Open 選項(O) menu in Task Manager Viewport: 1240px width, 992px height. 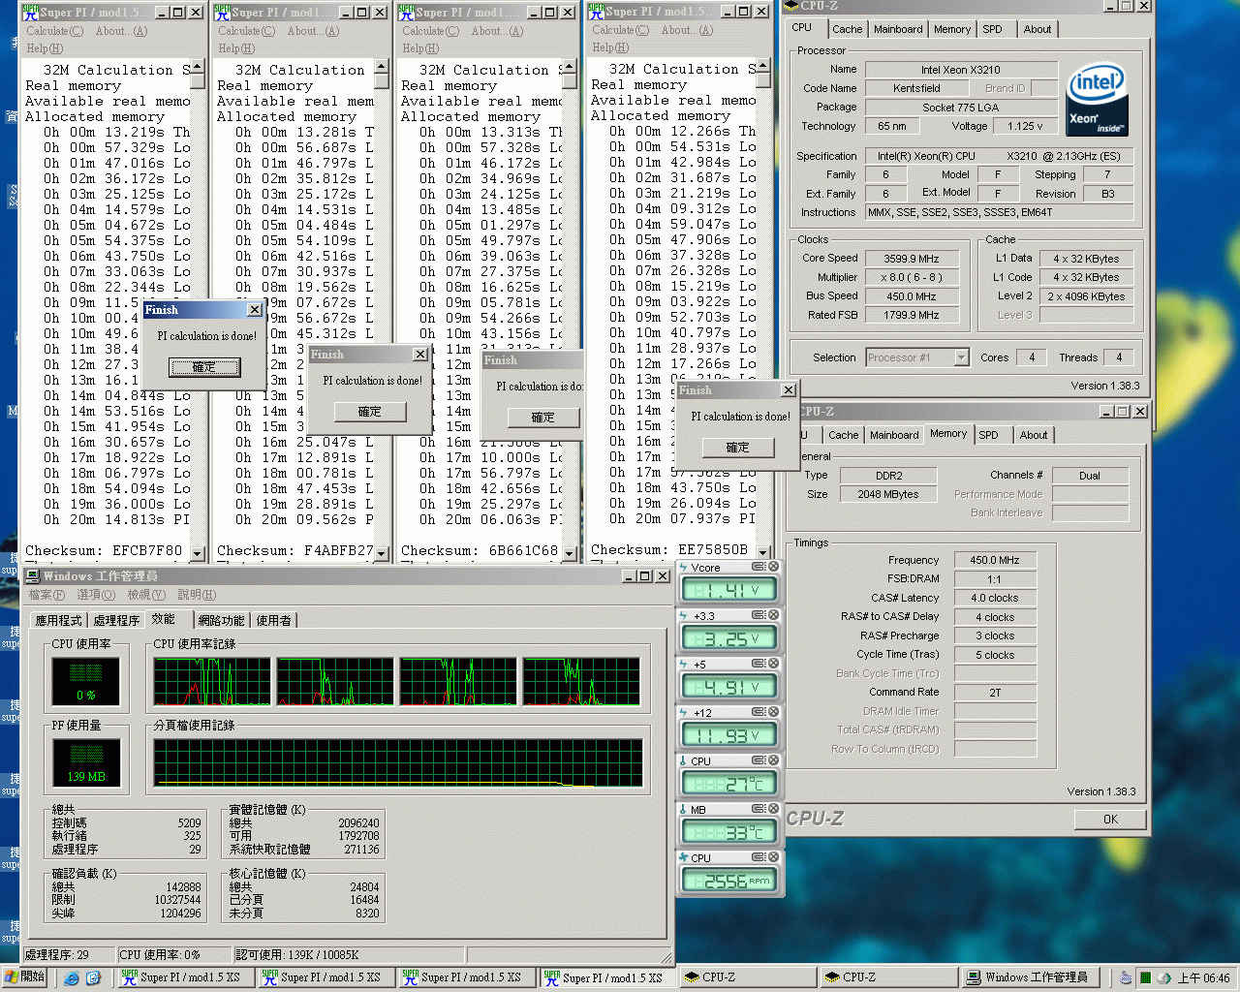[96, 595]
